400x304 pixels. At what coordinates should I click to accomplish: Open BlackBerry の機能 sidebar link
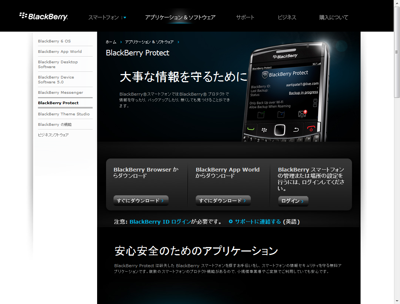coord(55,124)
